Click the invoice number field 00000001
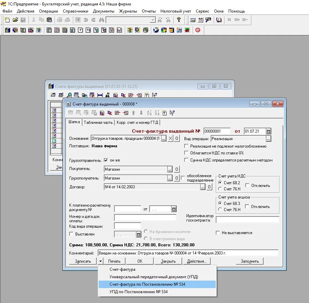 pos(217,131)
